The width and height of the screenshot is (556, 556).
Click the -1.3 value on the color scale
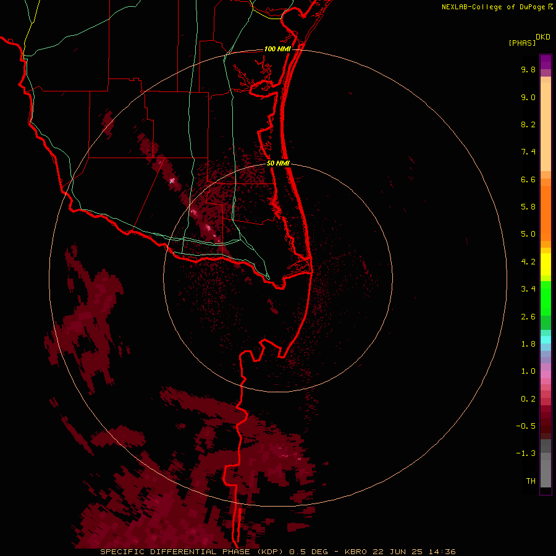pyautogui.click(x=526, y=453)
